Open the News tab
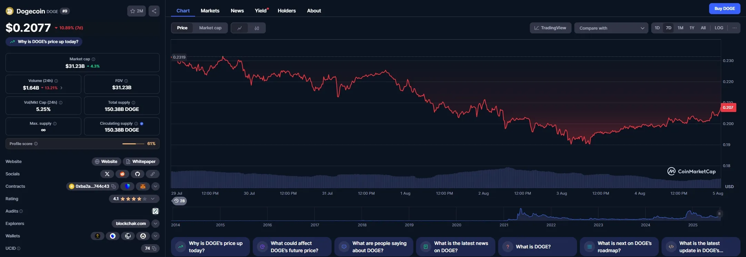The height and width of the screenshot is (257, 746). click(x=237, y=11)
